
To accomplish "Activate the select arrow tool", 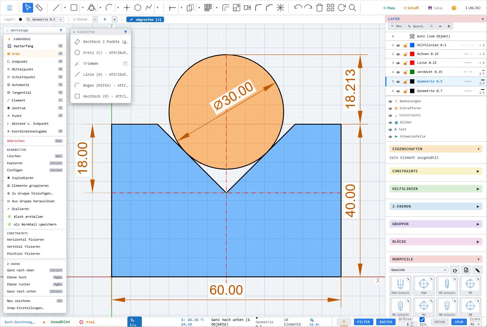I will [x=28, y=8].
